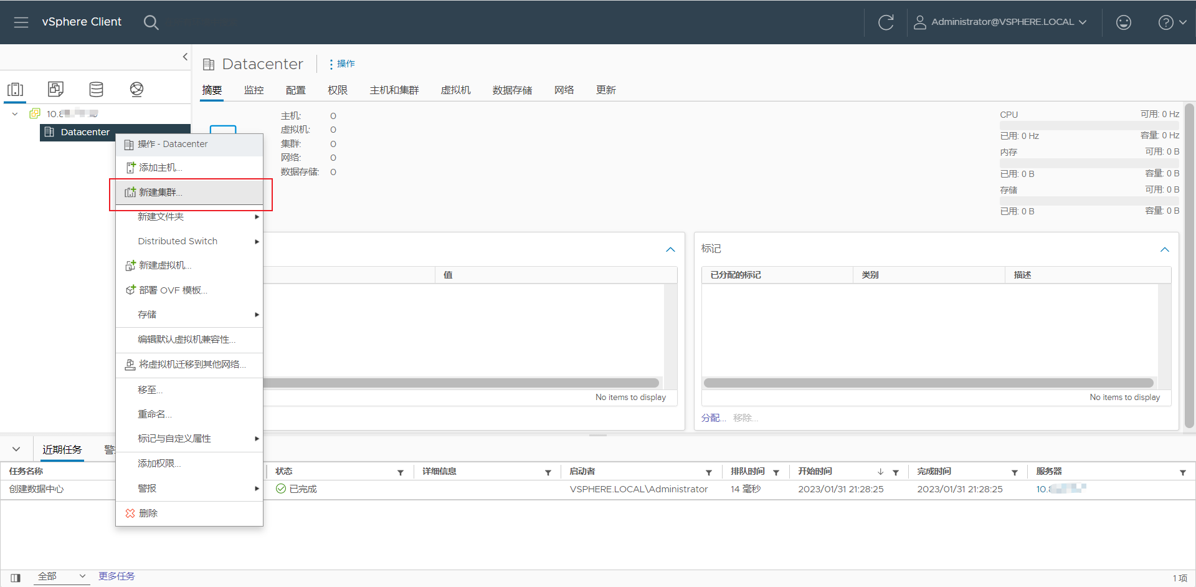The height and width of the screenshot is (587, 1196).
Task: Open the 全部 task filter dropdown
Action: (60, 576)
